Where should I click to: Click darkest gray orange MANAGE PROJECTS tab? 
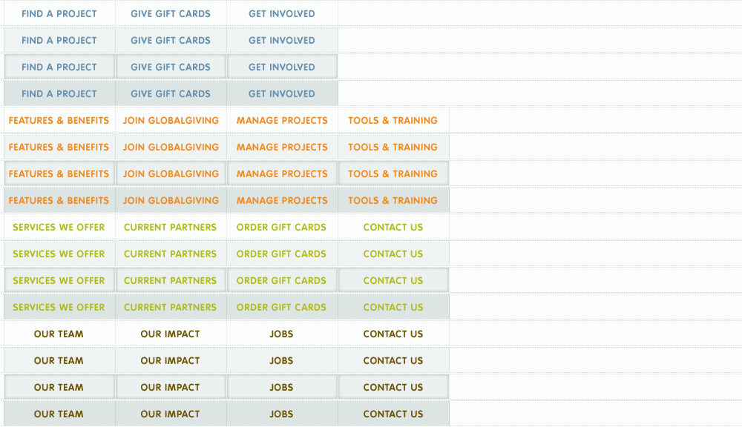tap(282, 200)
